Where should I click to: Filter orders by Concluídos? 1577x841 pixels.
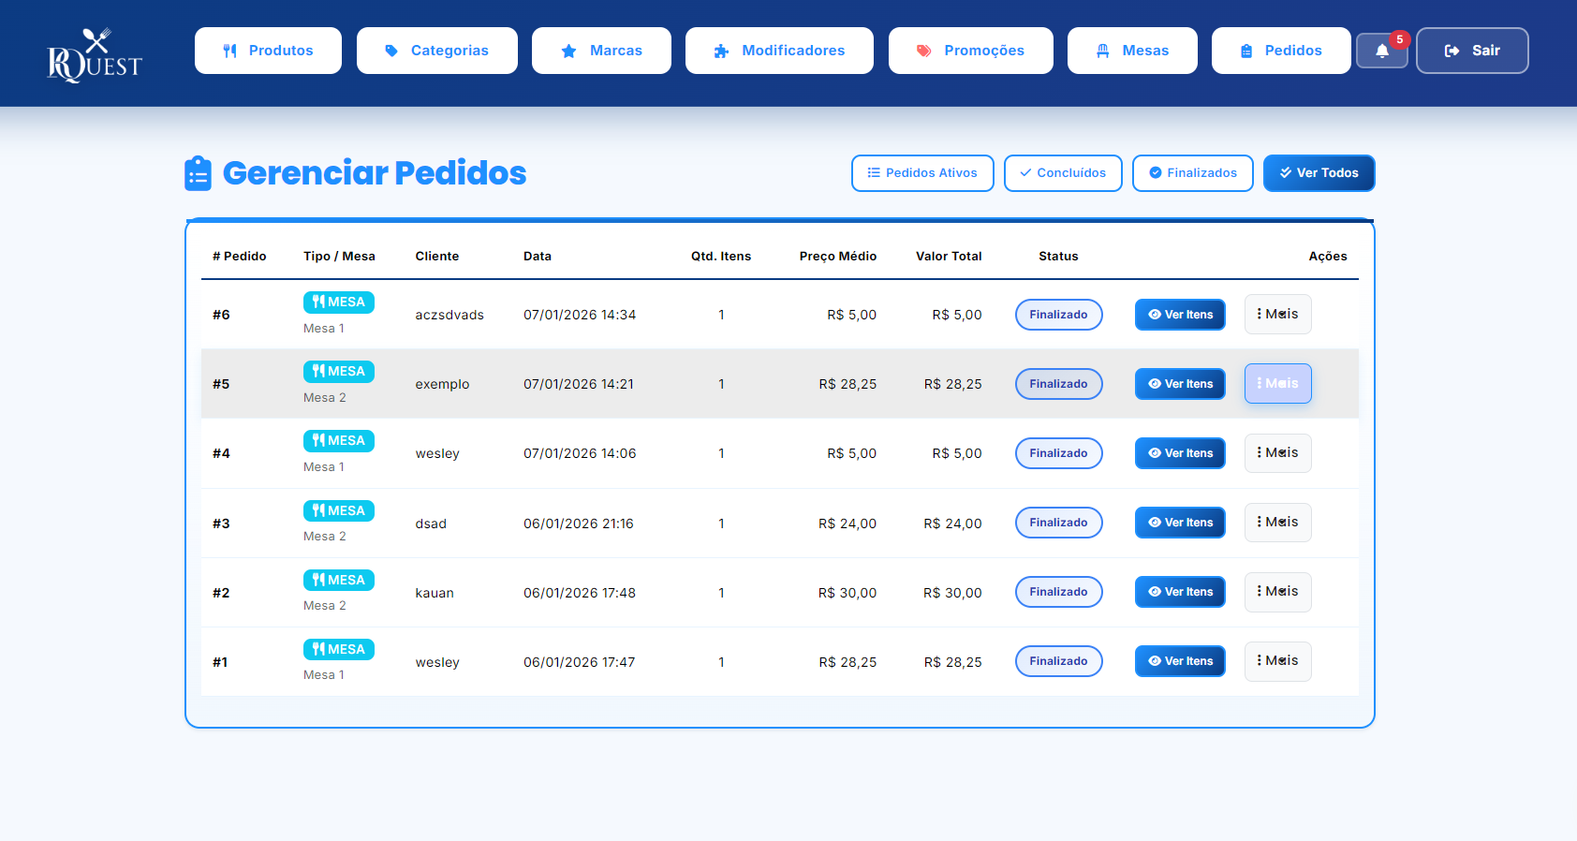click(1062, 173)
